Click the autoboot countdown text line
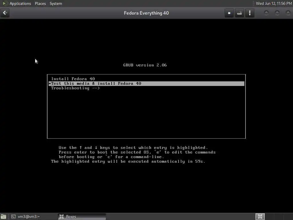293x220 pixels. (128, 162)
